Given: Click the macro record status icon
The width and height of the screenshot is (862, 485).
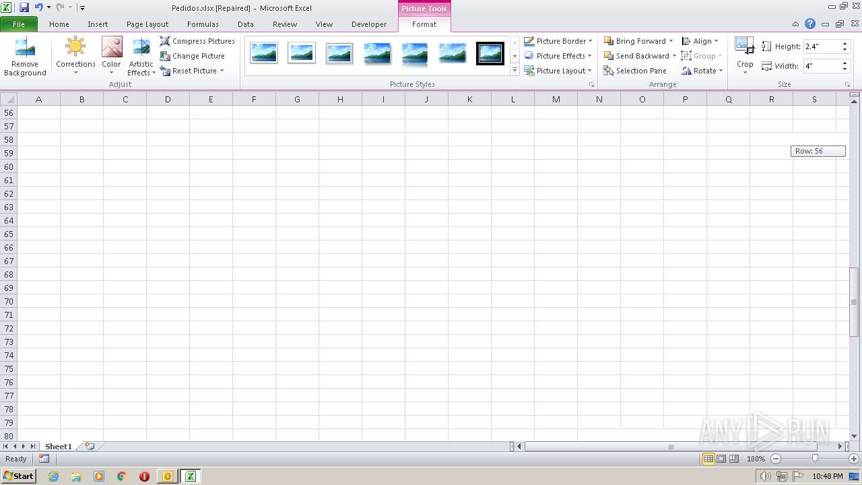Looking at the screenshot, I should 44,459.
